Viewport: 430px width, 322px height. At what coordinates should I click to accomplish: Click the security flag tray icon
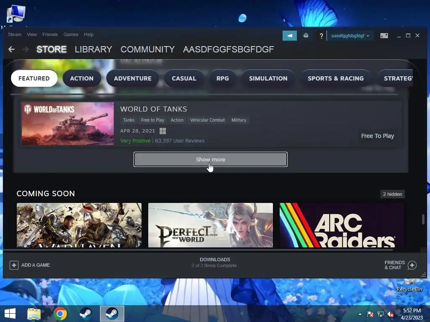tap(370, 314)
